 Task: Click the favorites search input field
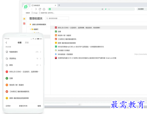57,18
